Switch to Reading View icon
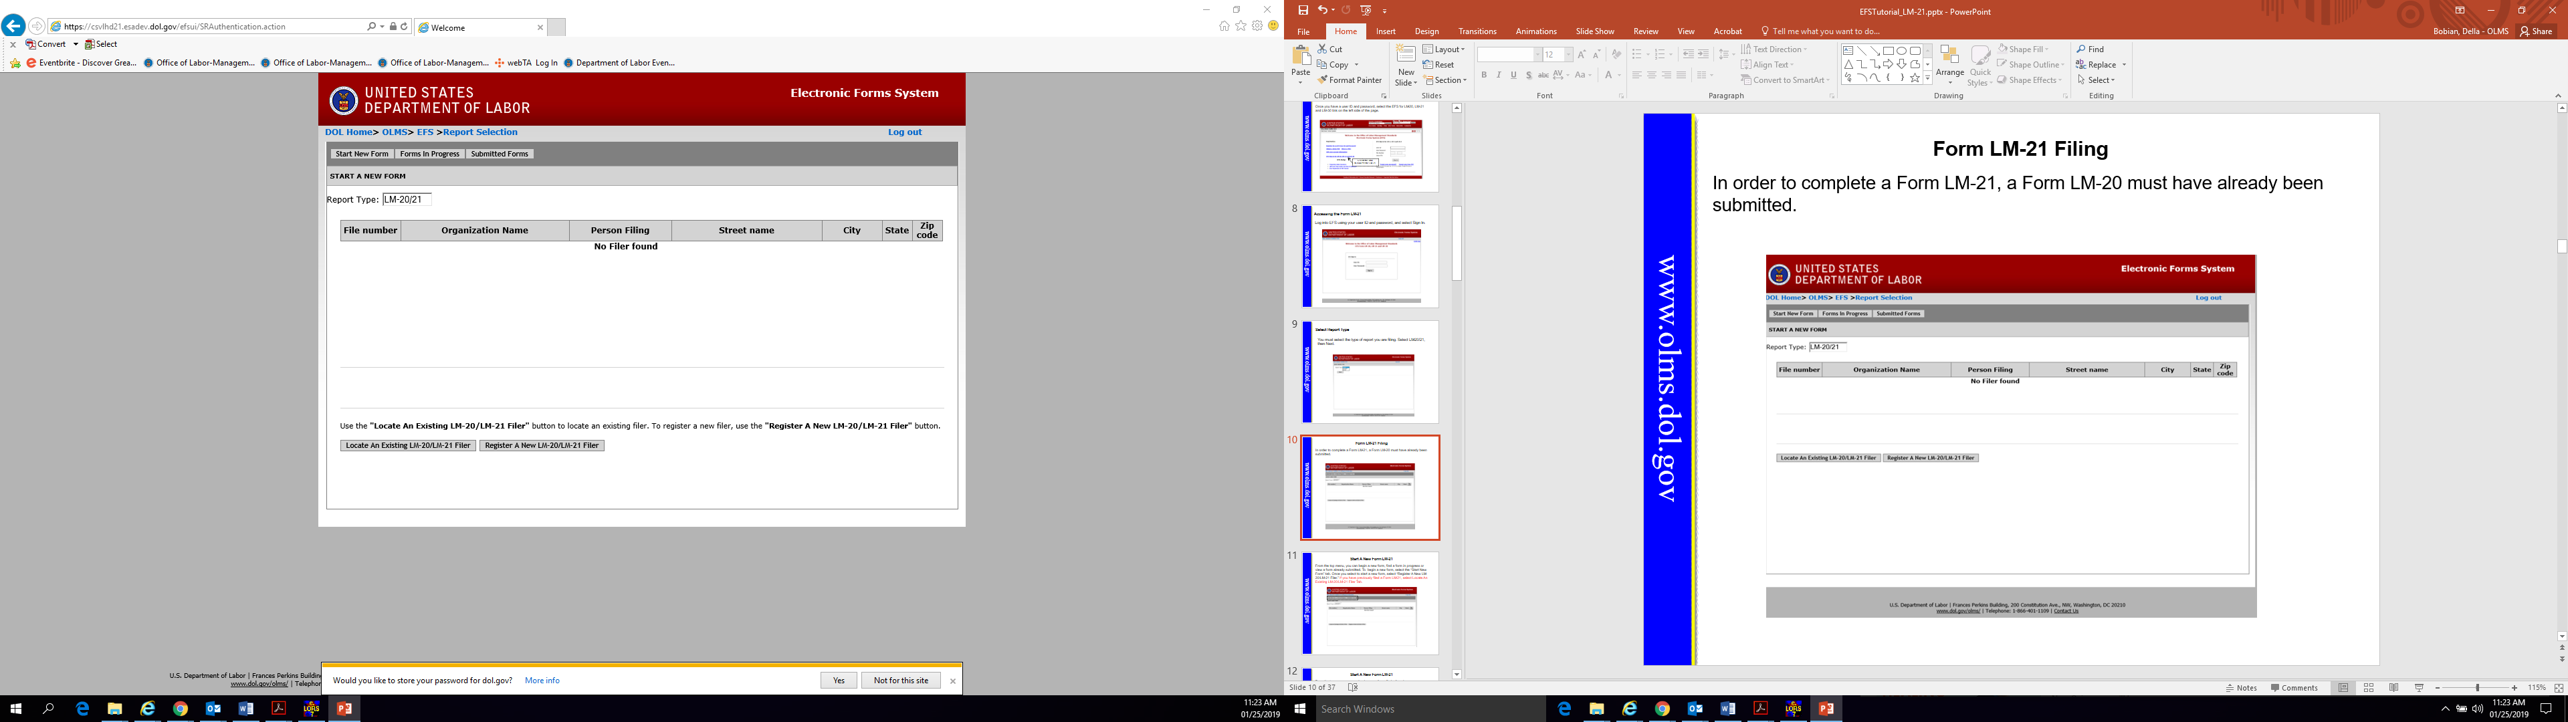The image size is (2568, 722). [2393, 688]
